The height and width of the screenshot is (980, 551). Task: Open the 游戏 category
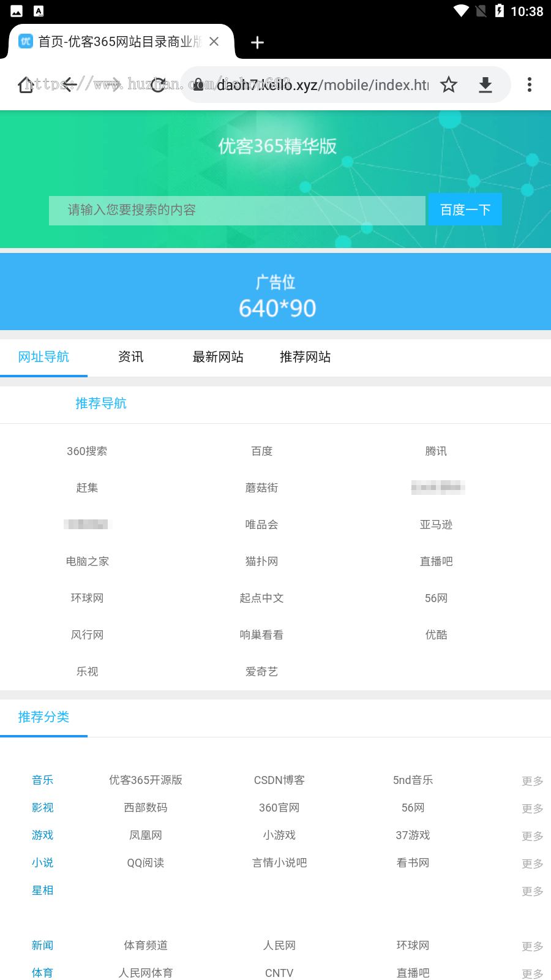(x=43, y=835)
